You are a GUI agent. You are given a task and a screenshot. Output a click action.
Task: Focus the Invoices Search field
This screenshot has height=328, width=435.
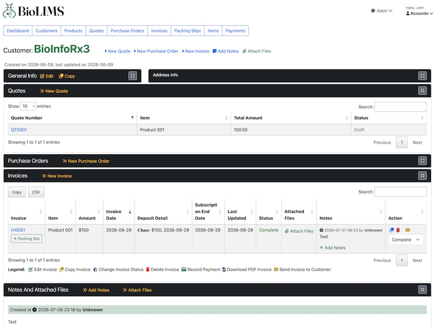click(x=401, y=191)
